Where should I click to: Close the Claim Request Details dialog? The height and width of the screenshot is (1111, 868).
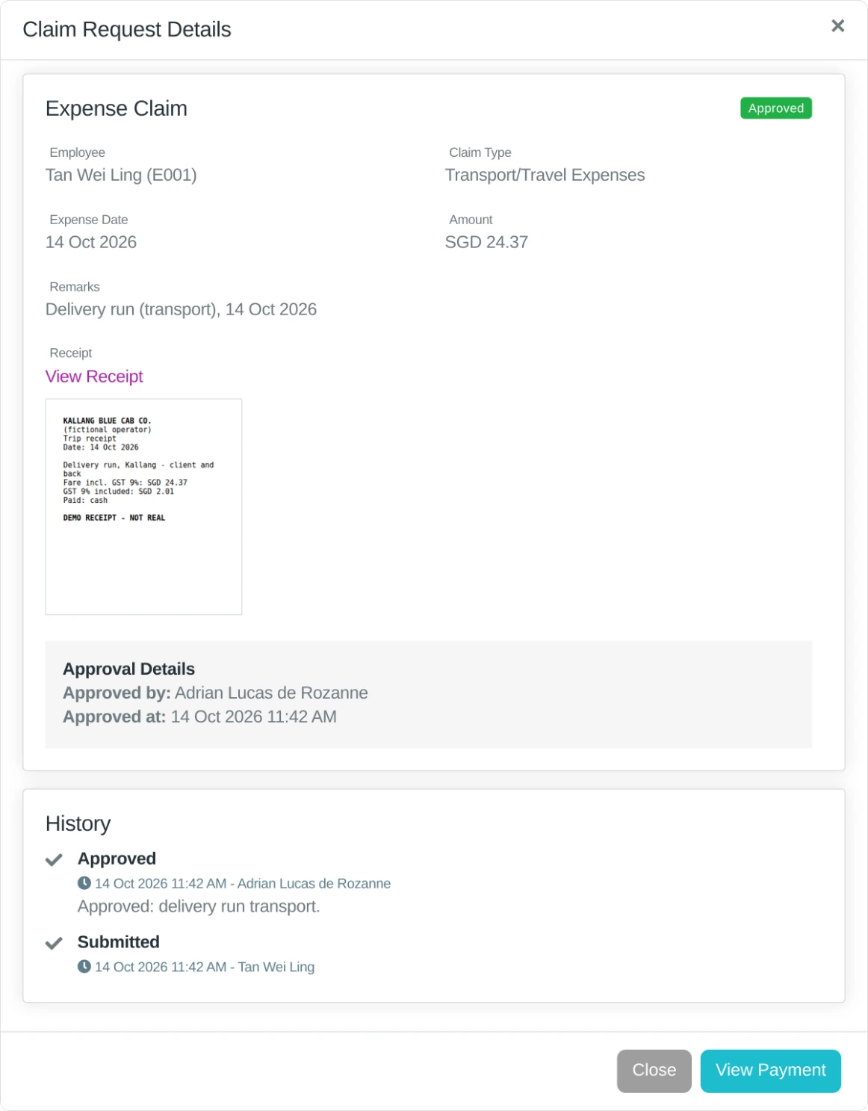(837, 26)
